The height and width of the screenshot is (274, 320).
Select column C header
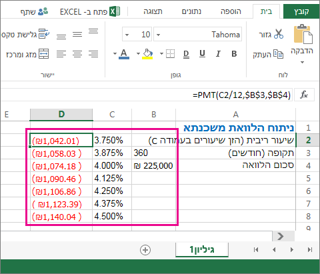[x=112, y=115]
